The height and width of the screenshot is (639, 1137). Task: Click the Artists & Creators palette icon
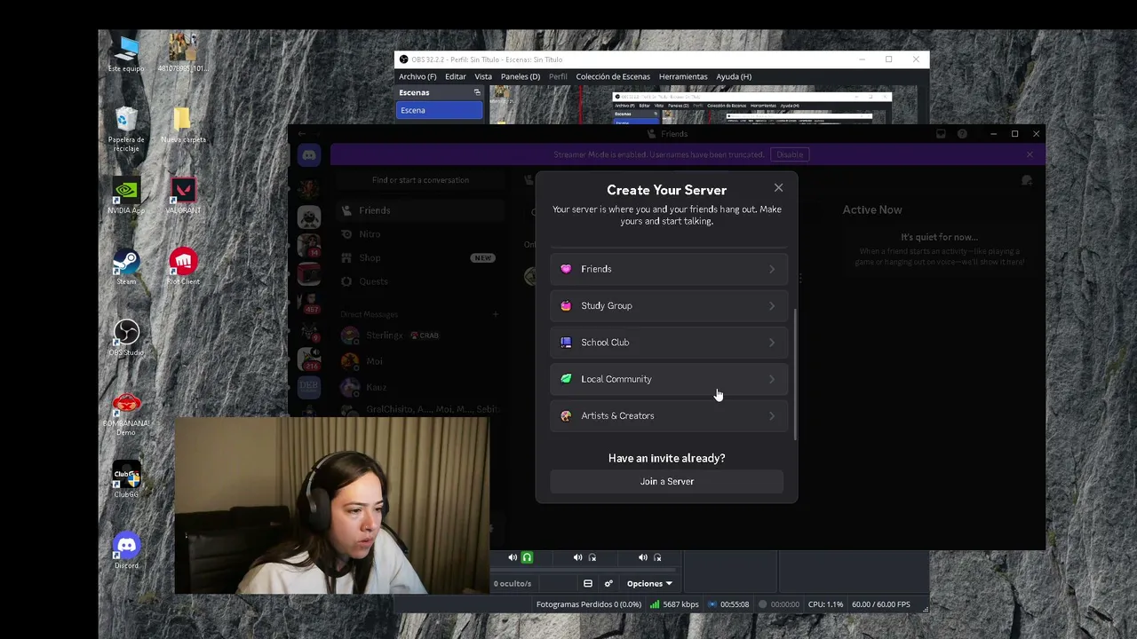tap(566, 415)
